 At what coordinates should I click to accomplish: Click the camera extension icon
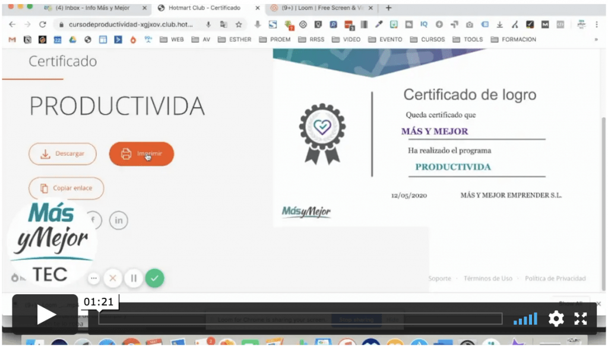pos(470,24)
